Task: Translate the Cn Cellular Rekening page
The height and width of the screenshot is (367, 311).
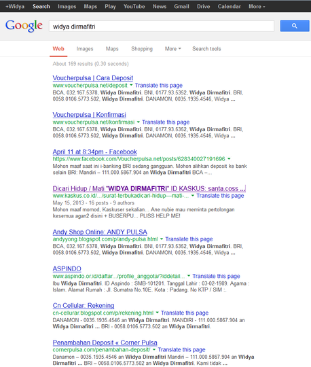Action: pos(185,313)
